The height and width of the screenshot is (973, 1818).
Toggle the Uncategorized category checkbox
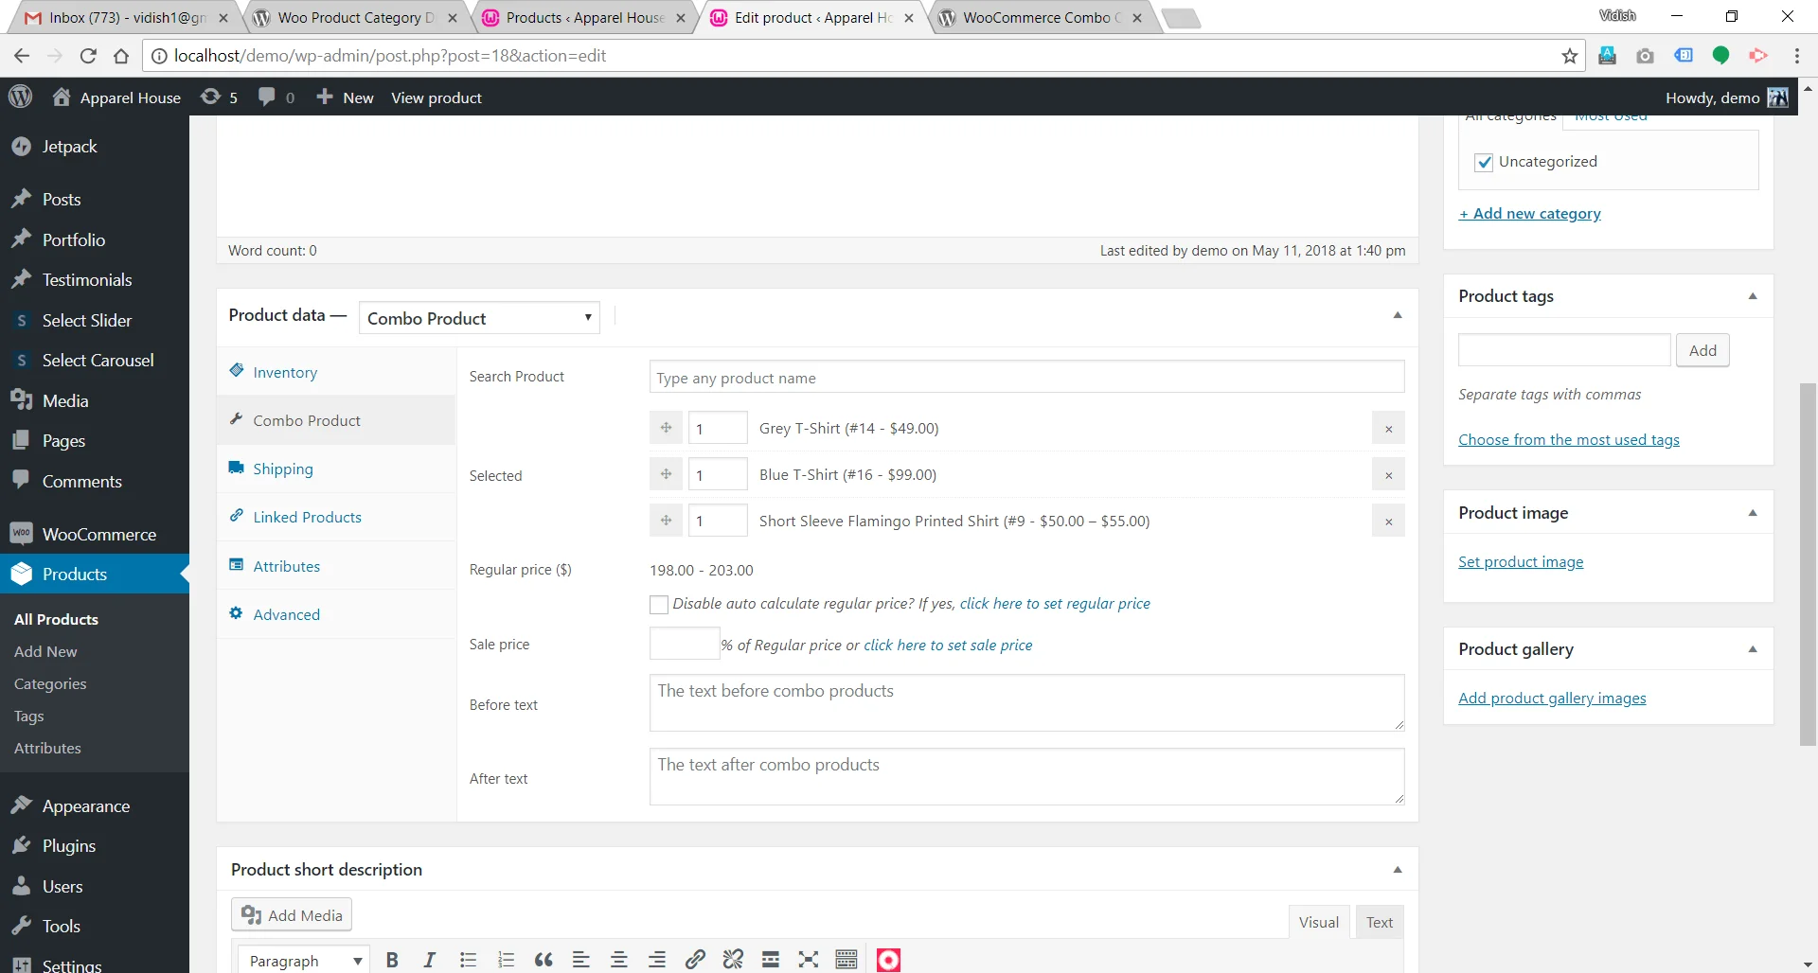click(1484, 162)
